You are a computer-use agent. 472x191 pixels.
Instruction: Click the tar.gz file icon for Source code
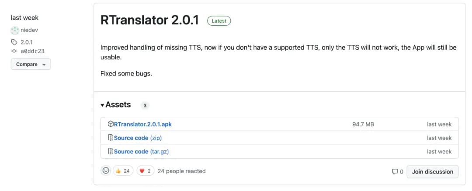[x=111, y=151]
